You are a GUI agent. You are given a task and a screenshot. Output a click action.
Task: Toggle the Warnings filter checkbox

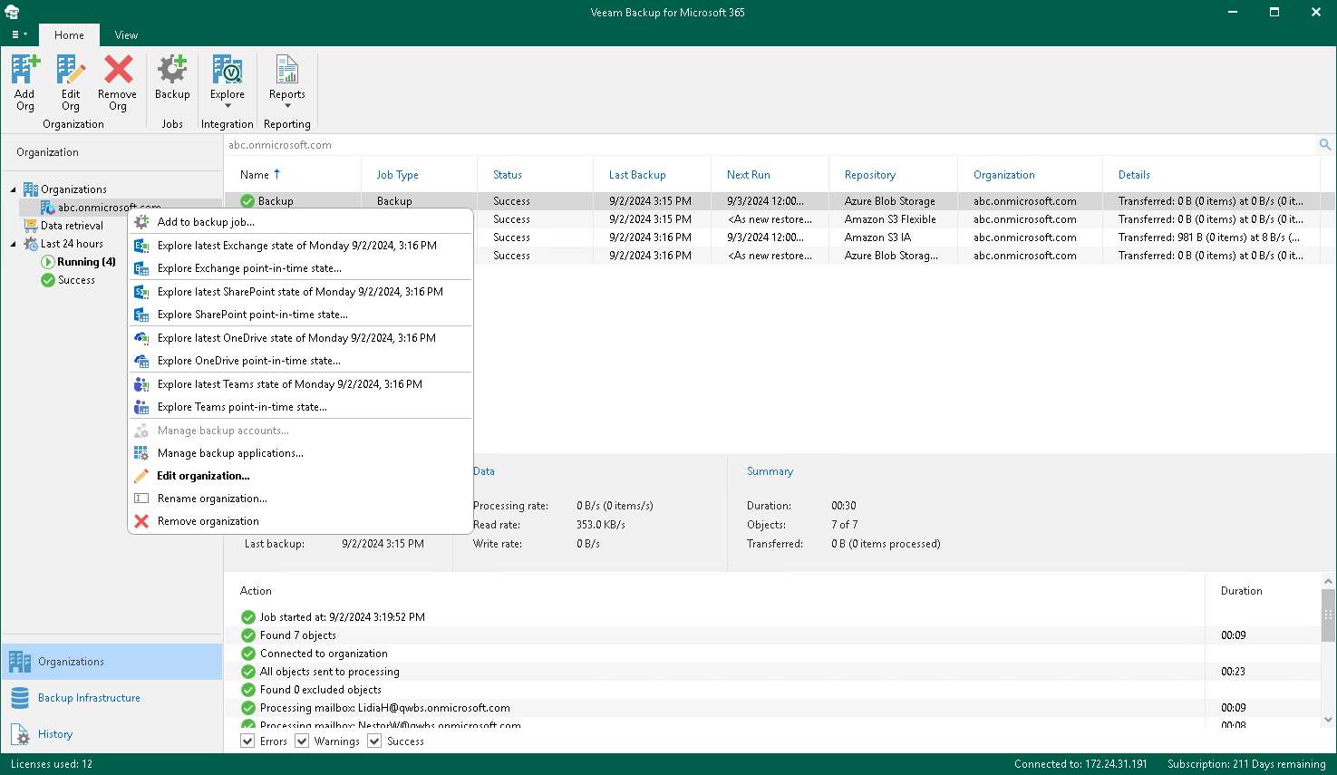[x=302, y=741]
